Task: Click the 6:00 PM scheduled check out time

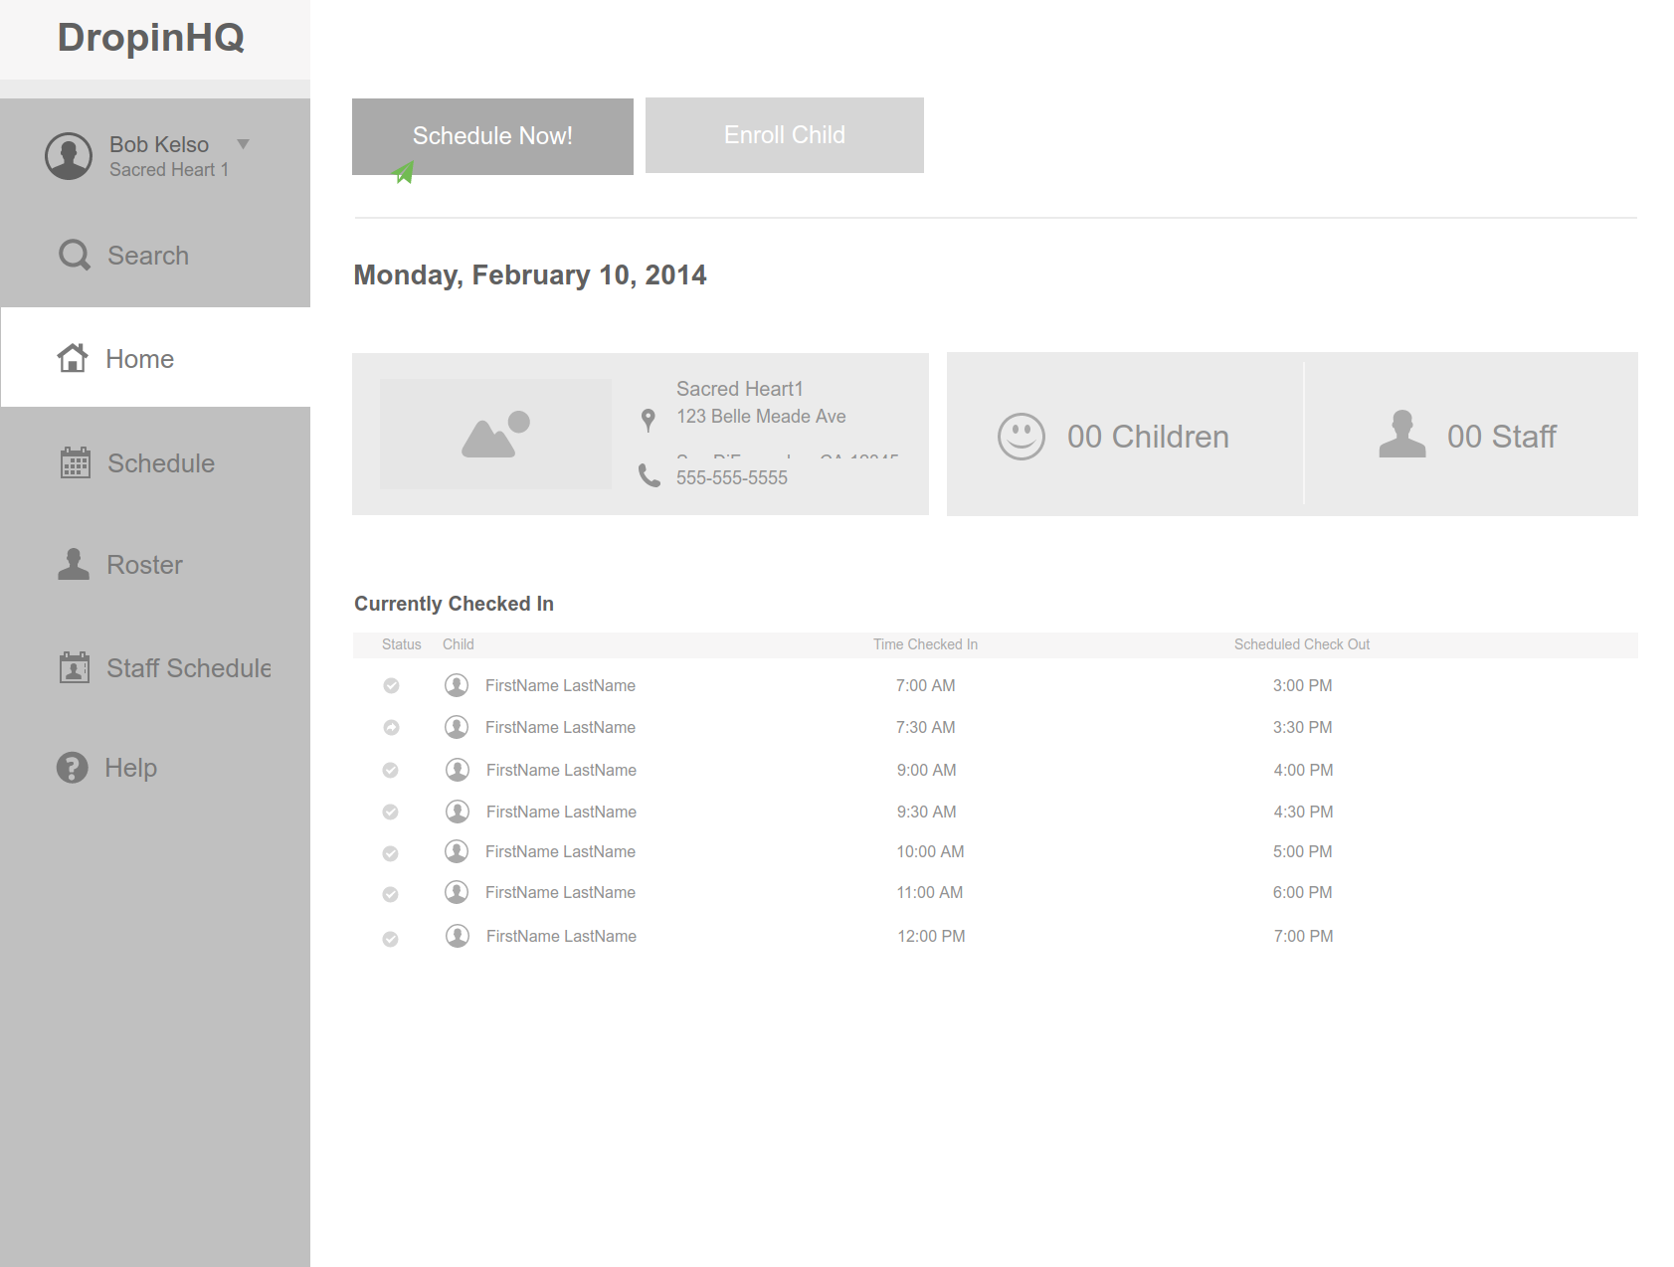Action: click(x=1303, y=892)
